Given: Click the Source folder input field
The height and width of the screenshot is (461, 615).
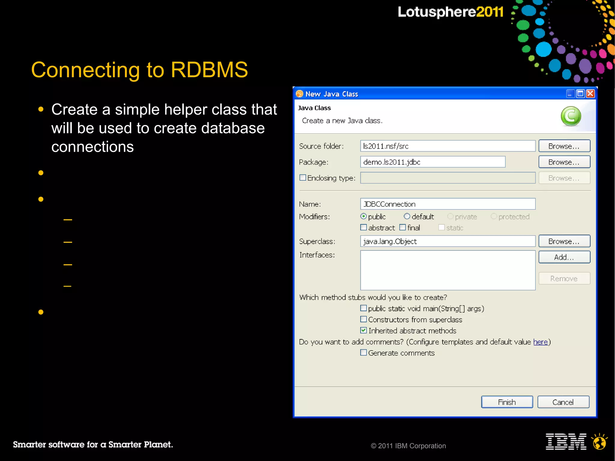Looking at the screenshot, I should [x=448, y=146].
